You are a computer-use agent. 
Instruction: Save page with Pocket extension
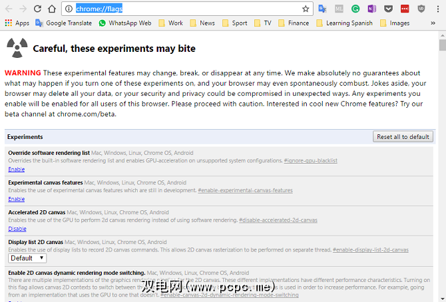click(388, 9)
